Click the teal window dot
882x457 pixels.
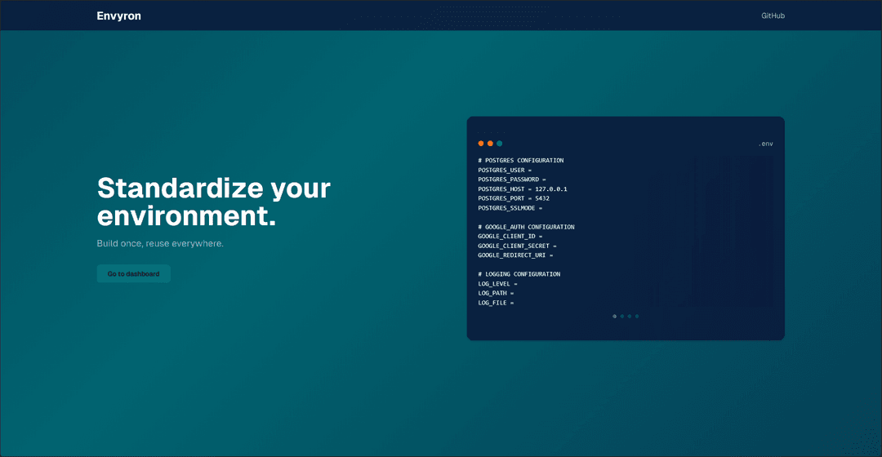coord(500,144)
